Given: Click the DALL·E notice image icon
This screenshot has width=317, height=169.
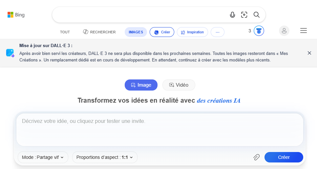Looking at the screenshot, I should (10, 53).
